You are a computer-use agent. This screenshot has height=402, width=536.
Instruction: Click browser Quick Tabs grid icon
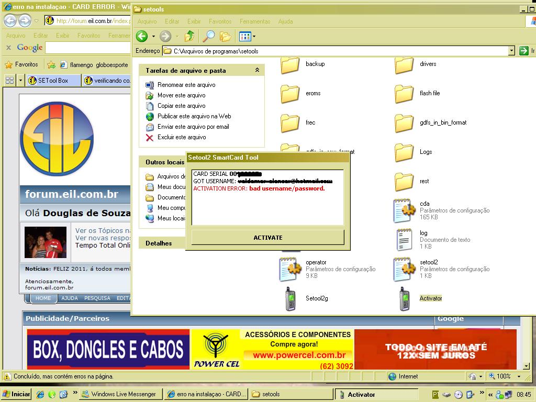[x=10, y=81]
